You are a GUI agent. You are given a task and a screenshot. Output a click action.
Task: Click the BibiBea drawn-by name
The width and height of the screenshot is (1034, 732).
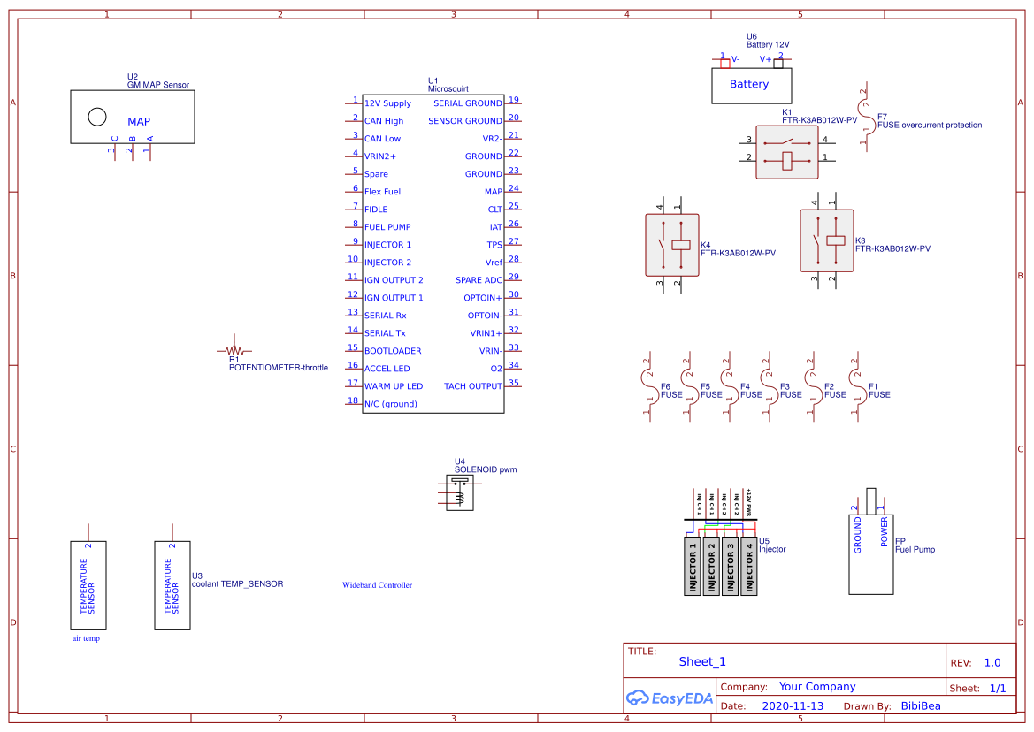click(920, 705)
